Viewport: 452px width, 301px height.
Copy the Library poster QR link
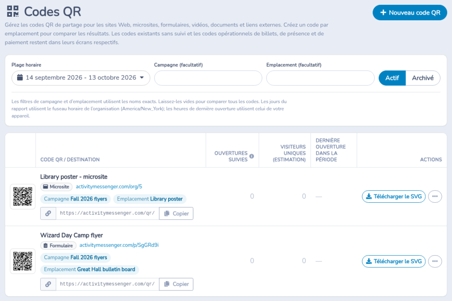176,213
